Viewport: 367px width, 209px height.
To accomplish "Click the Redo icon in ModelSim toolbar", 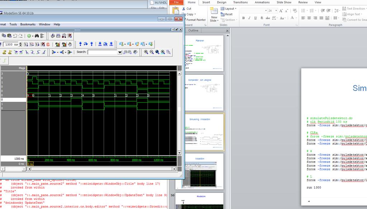I will point(20,36).
